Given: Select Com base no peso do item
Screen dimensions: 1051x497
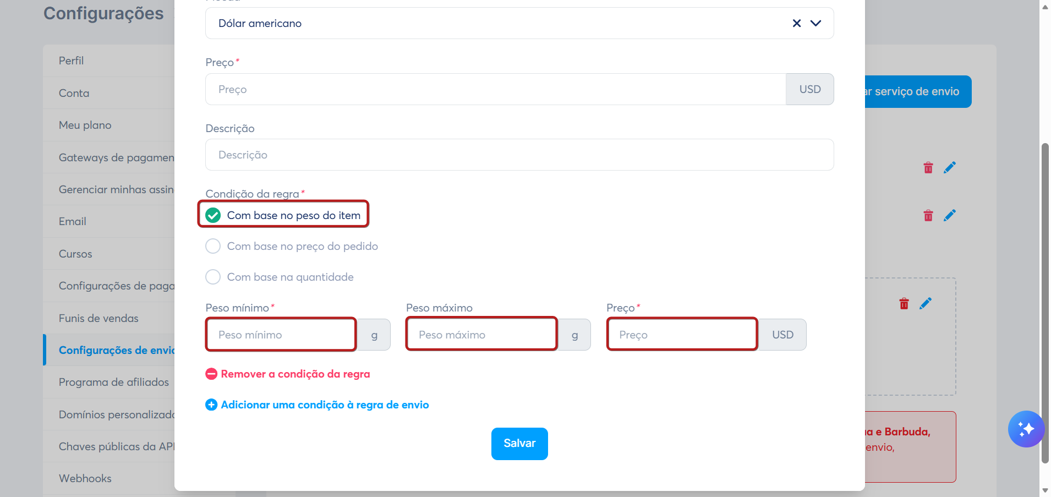Looking at the screenshot, I should point(283,215).
